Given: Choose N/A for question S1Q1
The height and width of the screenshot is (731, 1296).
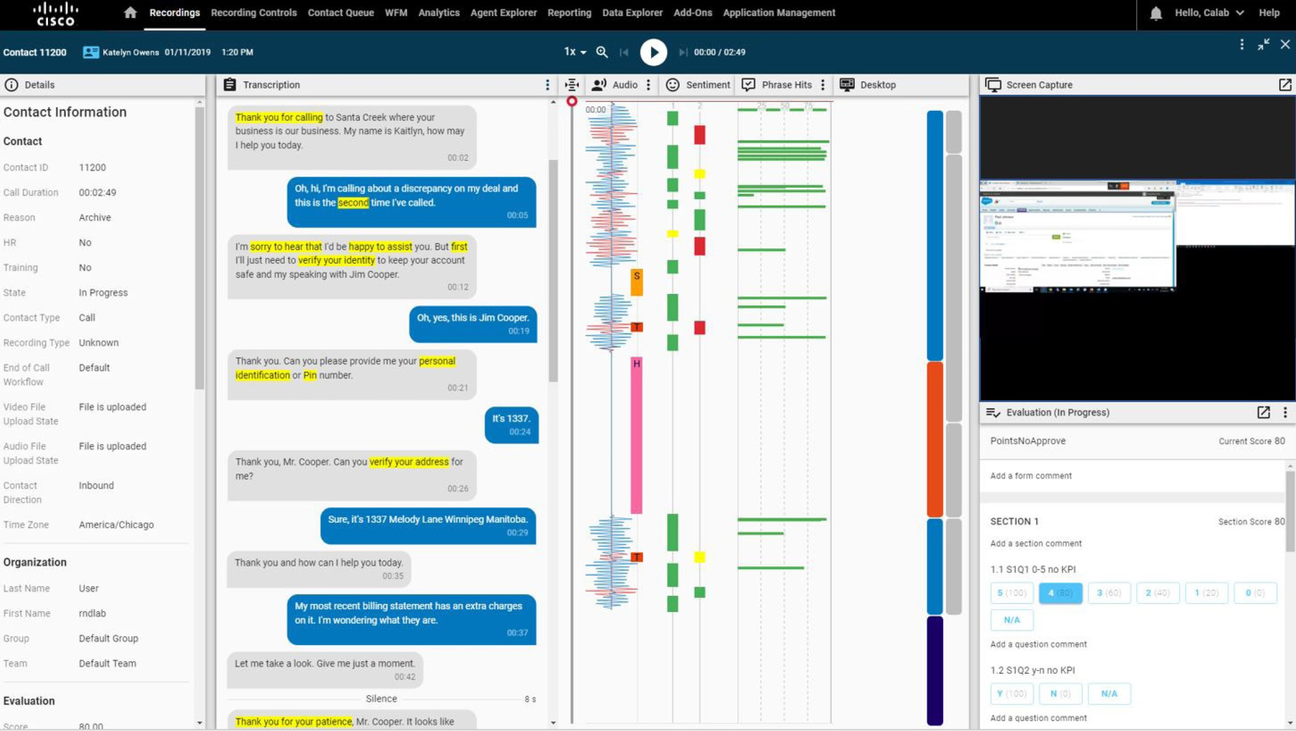Looking at the screenshot, I should [x=1011, y=620].
